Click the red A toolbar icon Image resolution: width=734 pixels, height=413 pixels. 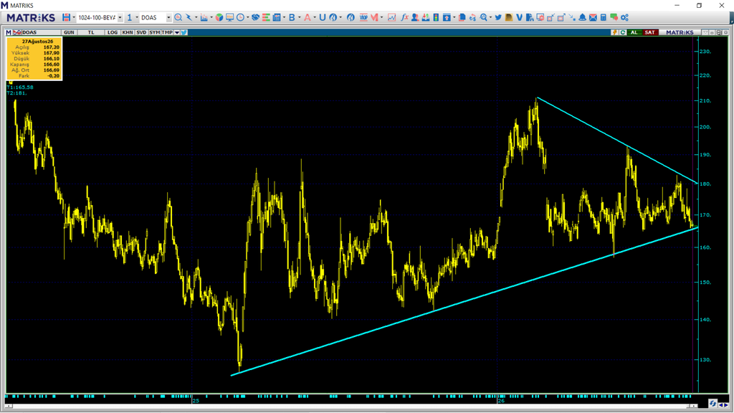coord(307,17)
